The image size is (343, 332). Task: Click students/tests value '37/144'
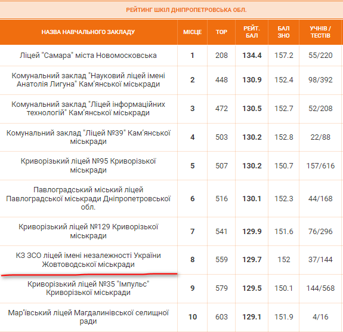click(x=320, y=260)
